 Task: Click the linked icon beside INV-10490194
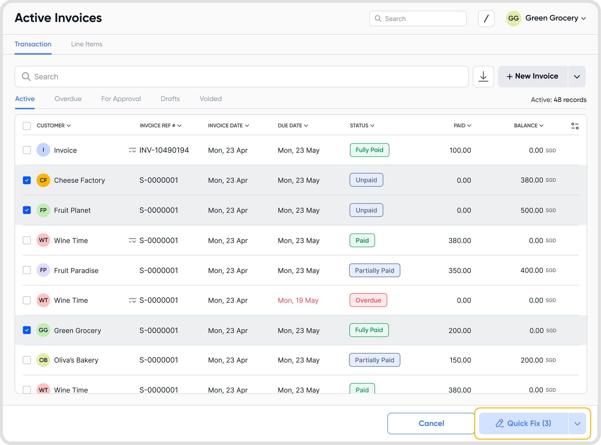[x=132, y=150]
